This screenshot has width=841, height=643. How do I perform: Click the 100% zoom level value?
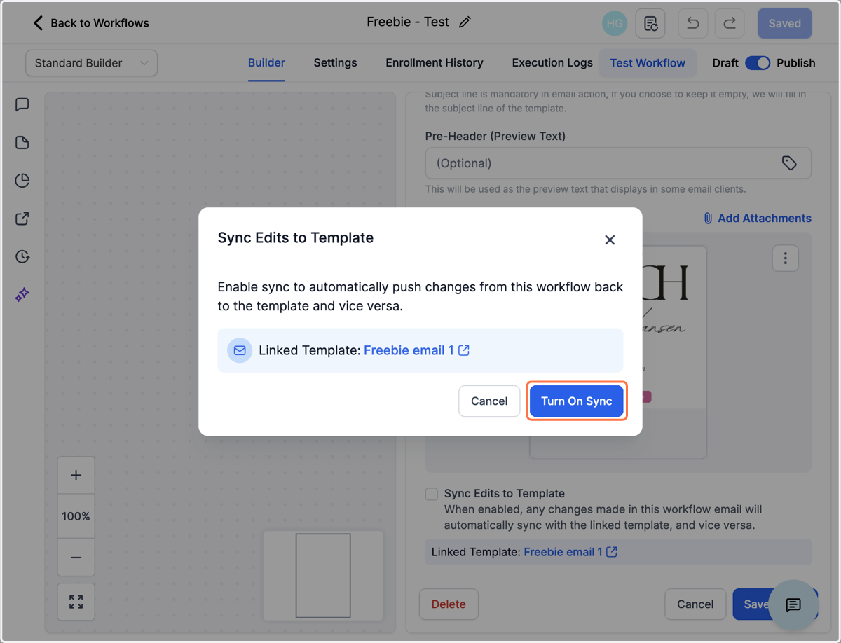[x=76, y=517]
